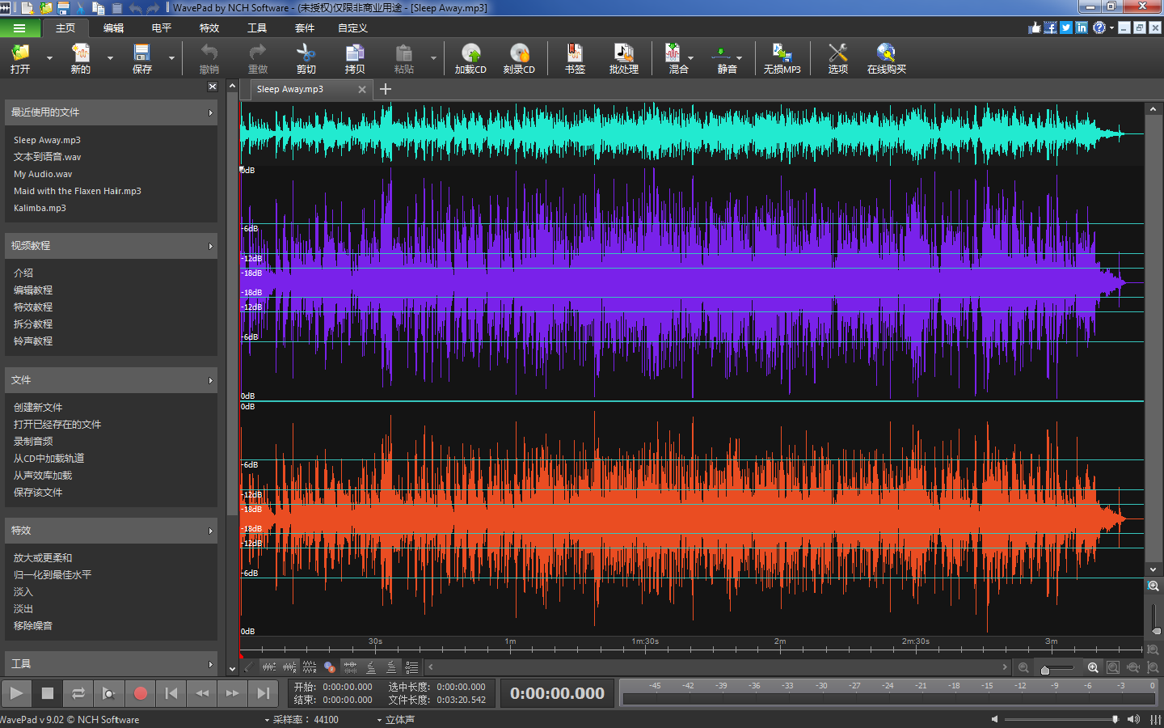Expand the Video Tutorials panel arrow
The width and height of the screenshot is (1164, 728).
pyautogui.click(x=210, y=246)
